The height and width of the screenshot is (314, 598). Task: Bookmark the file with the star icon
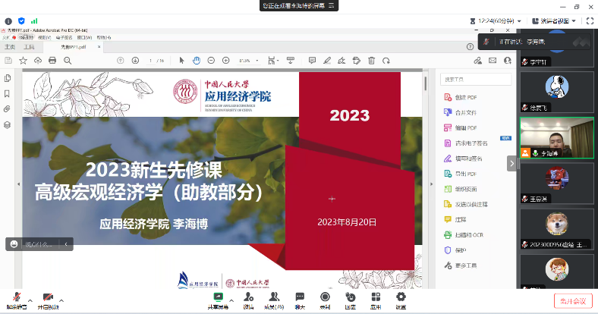coord(23,60)
